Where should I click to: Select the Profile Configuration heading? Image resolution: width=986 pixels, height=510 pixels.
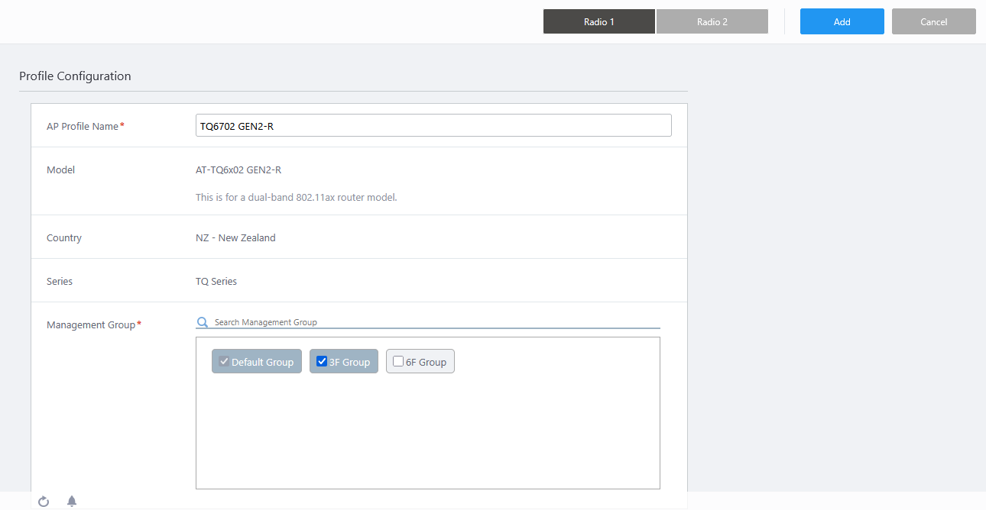click(75, 76)
